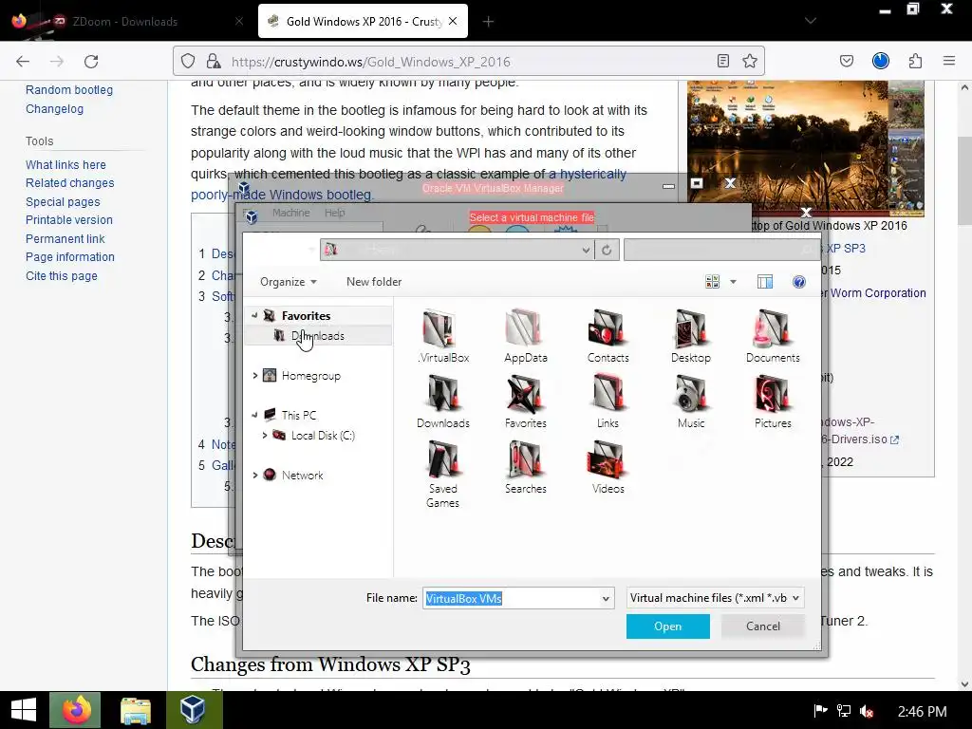The height and width of the screenshot is (729, 972).
Task: Open Firefox application hamburger menu
Action: click(948, 61)
